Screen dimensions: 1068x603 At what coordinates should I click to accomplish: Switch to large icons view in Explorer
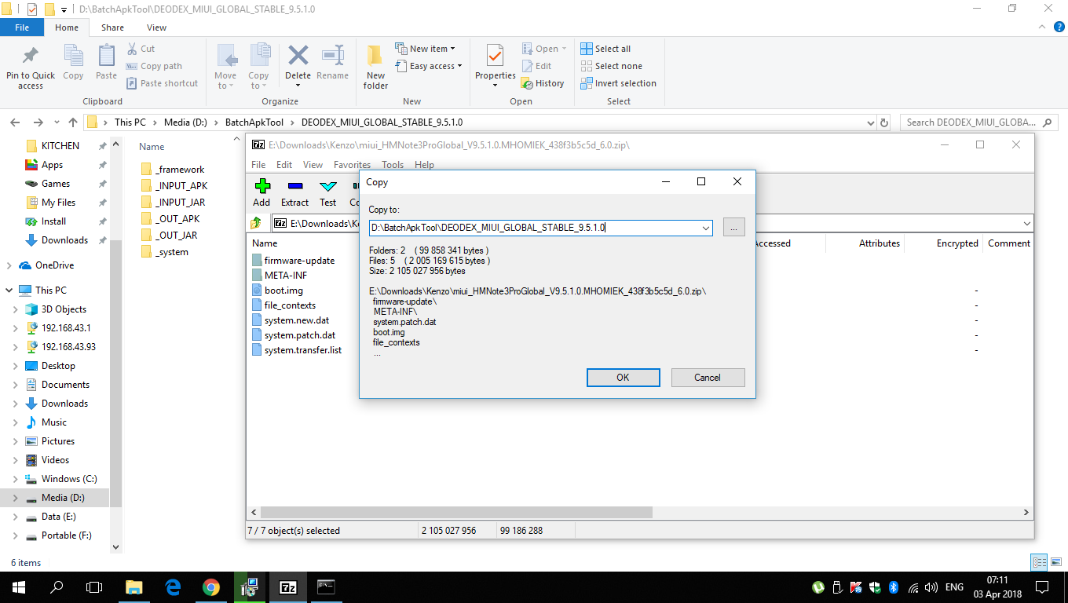(x=1056, y=562)
